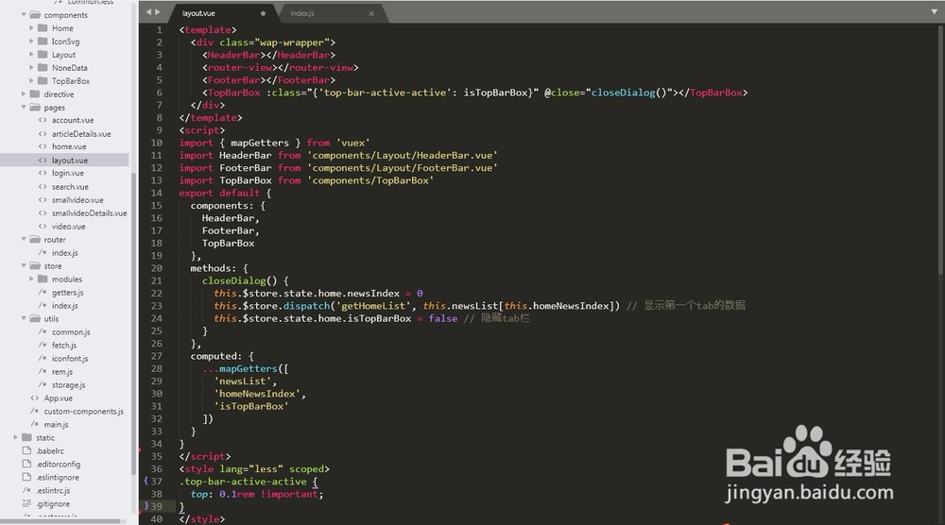Expand the directive folder
This screenshot has width=945, height=525.
coord(25,93)
